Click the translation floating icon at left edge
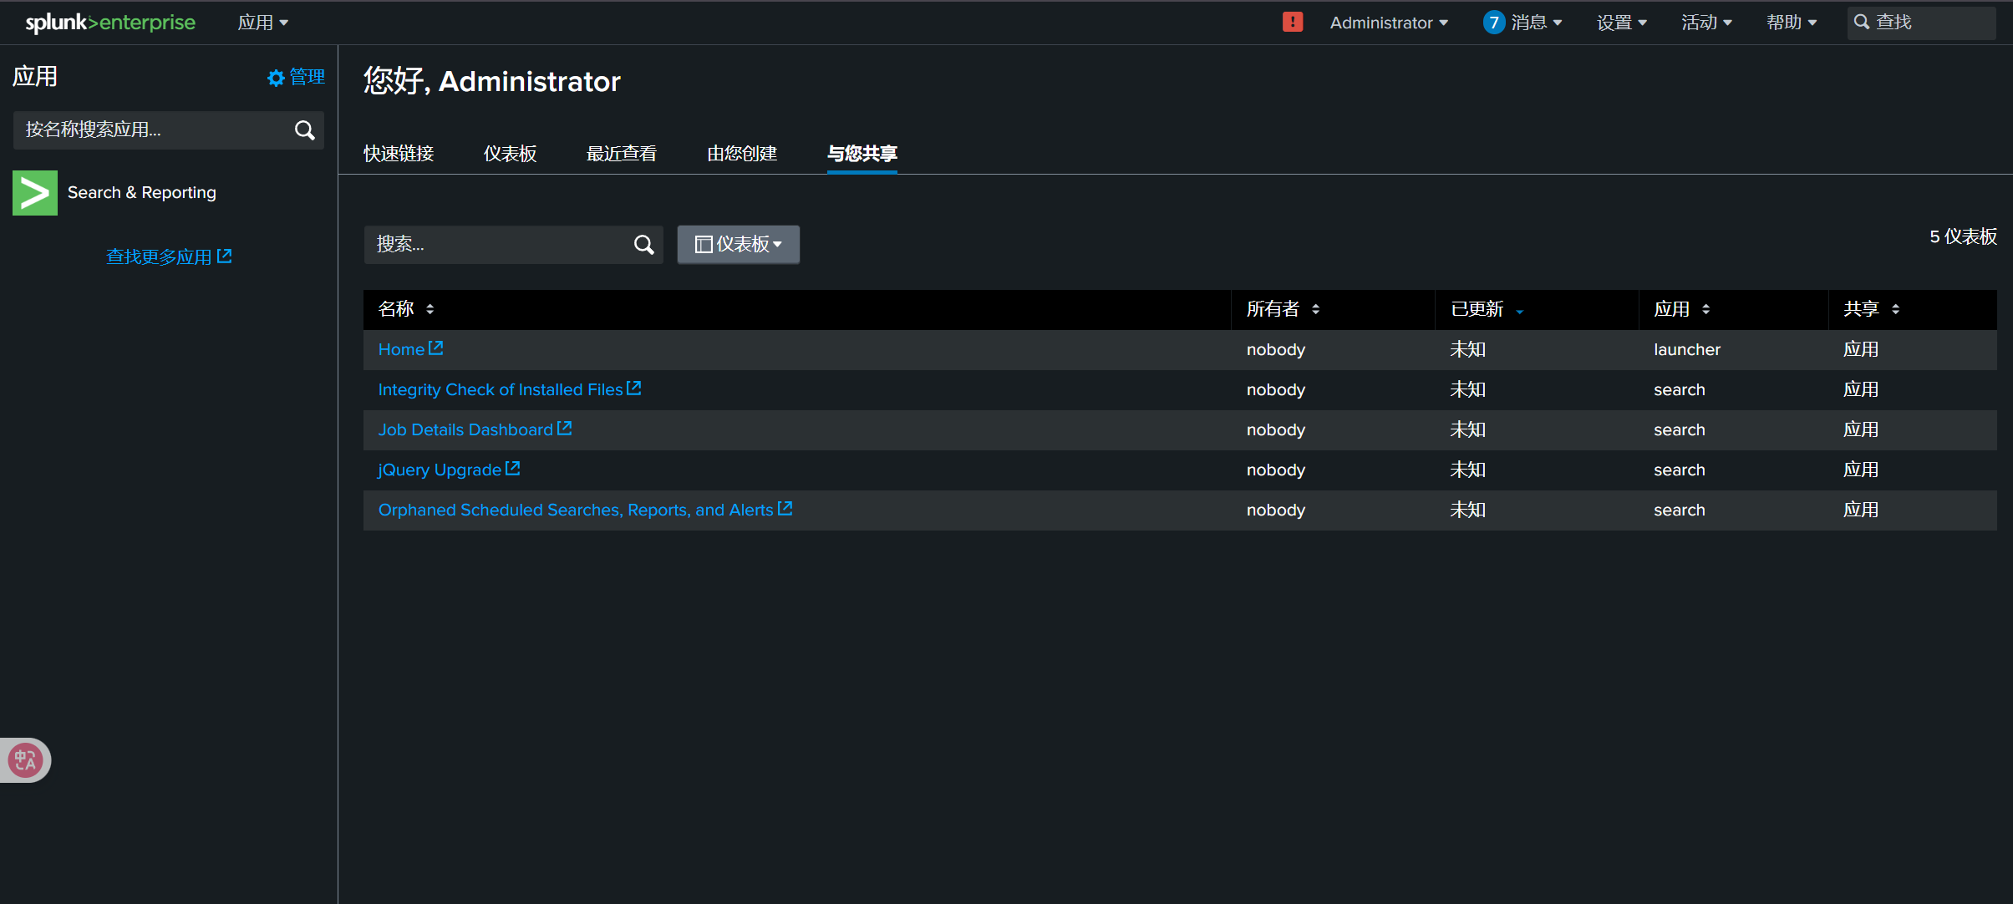The height and width of the screenshot is (904, 2013). tap(24, 760)
